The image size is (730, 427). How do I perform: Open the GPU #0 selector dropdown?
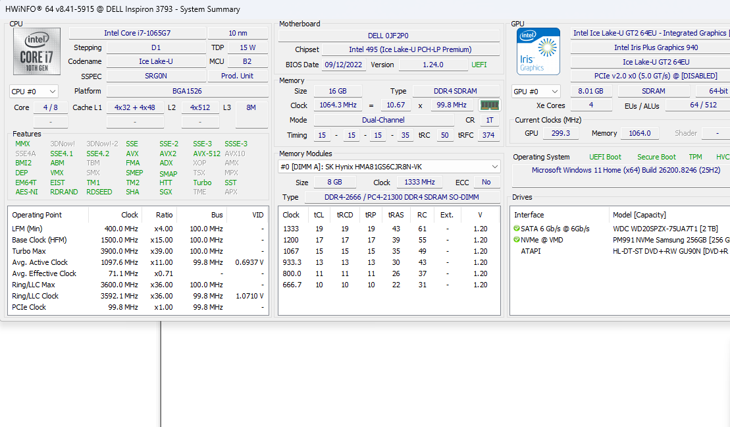point(535,92)
